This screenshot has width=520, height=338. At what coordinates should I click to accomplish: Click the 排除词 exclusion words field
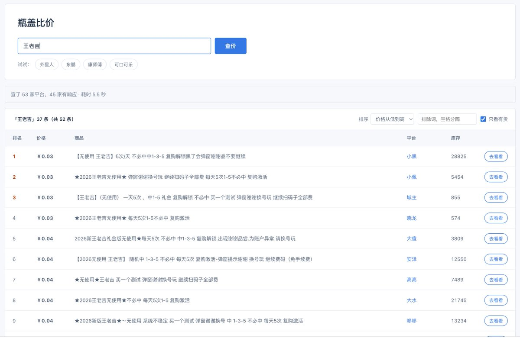[x=447, y=119]
